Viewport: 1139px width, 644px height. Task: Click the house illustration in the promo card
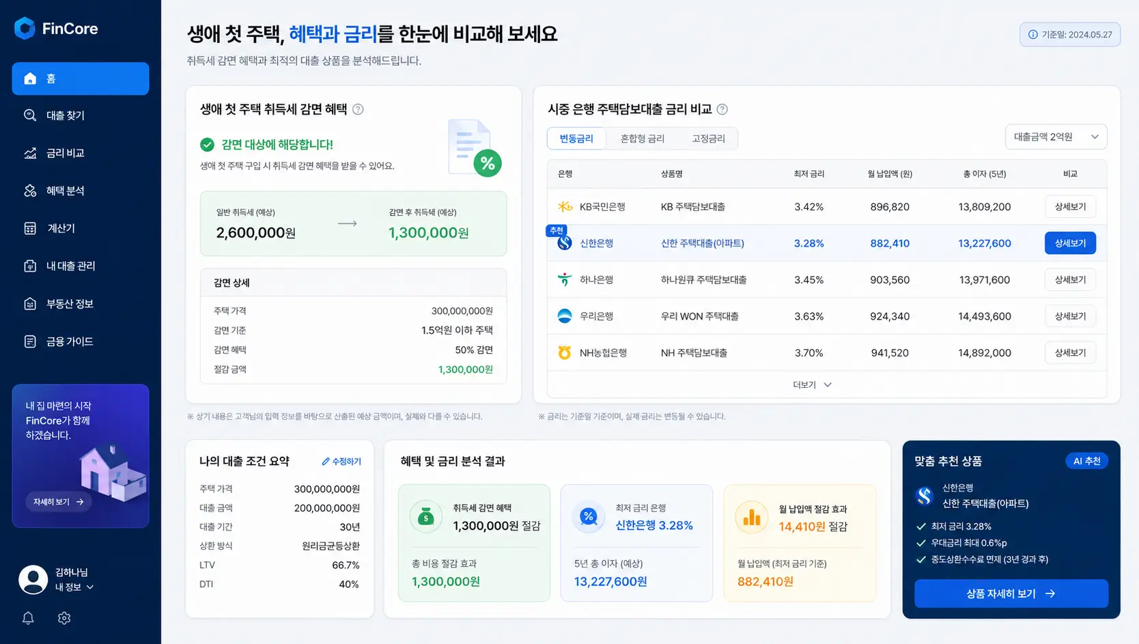click(113, 472)
